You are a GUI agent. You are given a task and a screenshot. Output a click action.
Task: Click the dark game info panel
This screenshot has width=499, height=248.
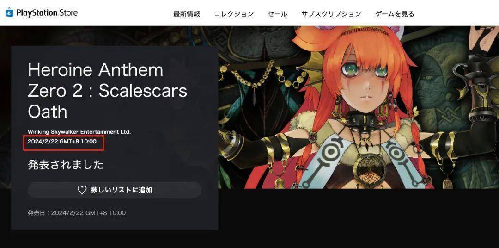click(x=115, y=138)
